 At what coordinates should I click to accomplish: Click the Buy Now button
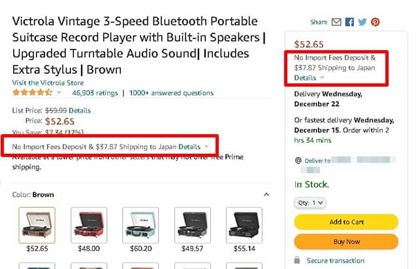coord(346,242)
